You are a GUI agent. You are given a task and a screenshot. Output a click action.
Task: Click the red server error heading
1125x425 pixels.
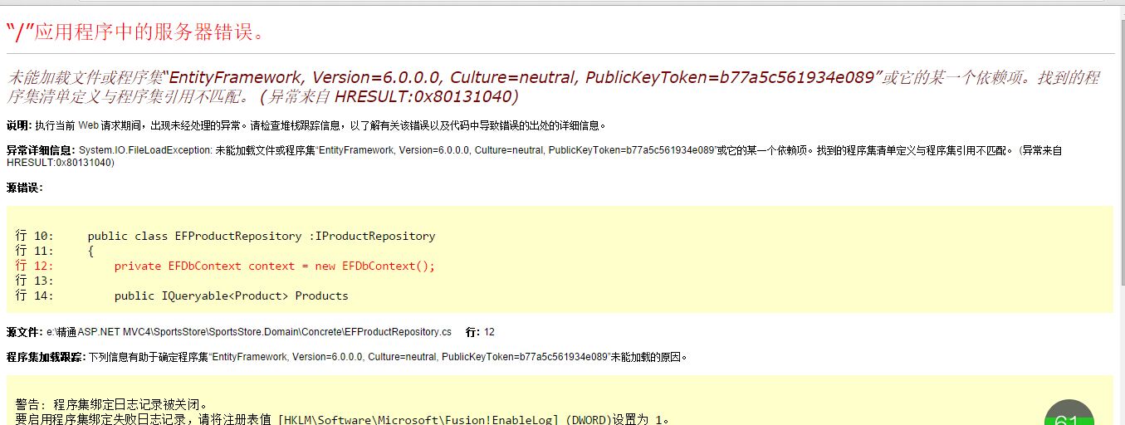pyautogui.click(x=135, y=32)
